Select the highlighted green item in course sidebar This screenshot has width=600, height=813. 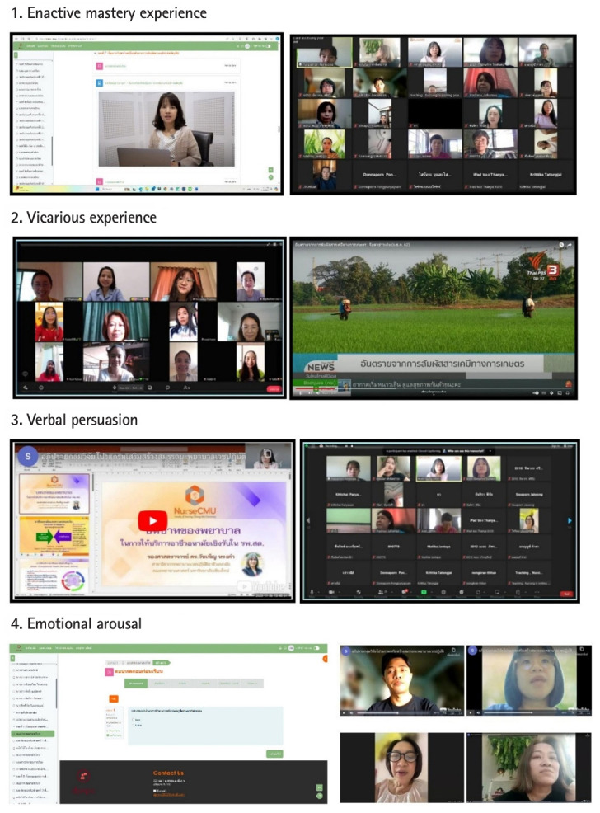(35, 733)
